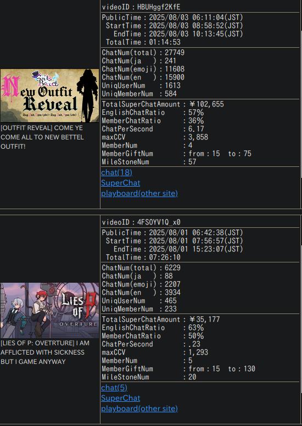Click maxCCV value 1,293

click(x=198, y=352)
